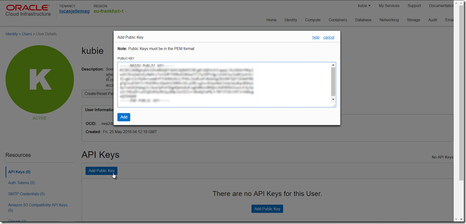The height and width of the screenshot is (224, 466).
Task: Open the Database menu
Action: [x=363, y=20]
